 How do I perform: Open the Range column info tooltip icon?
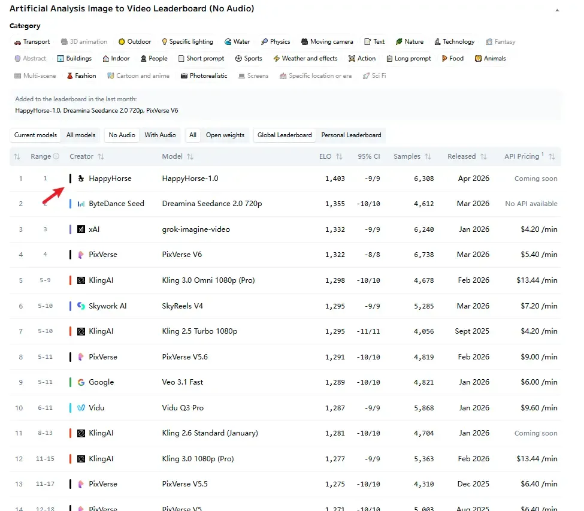click(x=58, y=156)
